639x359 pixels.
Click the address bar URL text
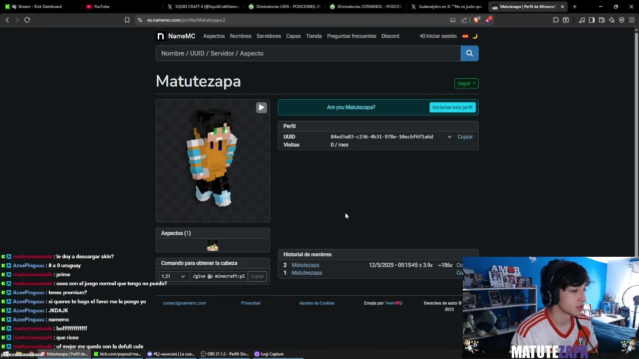coord(186,20)
